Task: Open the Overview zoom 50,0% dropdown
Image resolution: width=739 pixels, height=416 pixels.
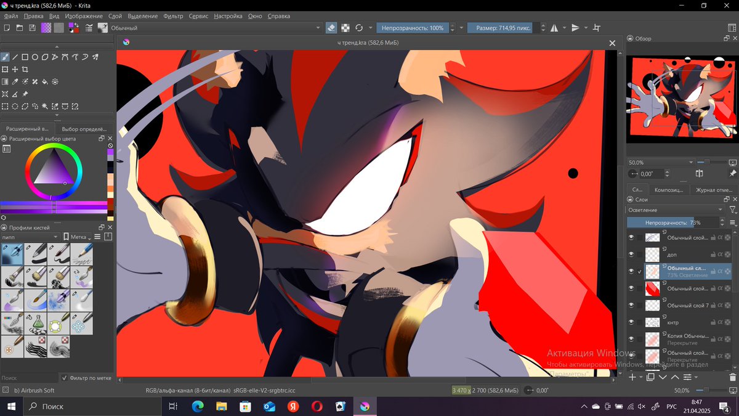Action: click(x=661, y=162)
